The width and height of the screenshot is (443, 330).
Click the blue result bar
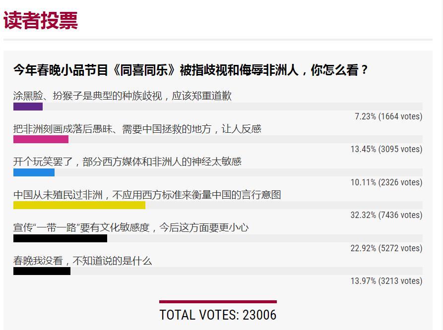[x=34, y=172]
